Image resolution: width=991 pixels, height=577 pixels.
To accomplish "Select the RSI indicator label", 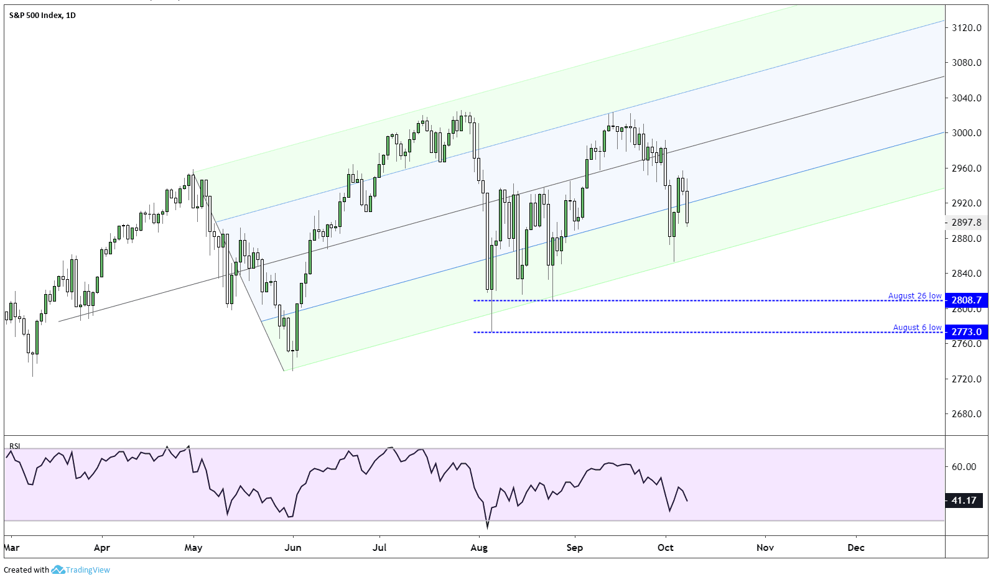I will (x=14, y=446).
